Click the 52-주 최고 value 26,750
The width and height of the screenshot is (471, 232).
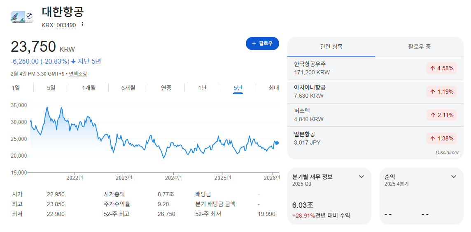click(166, 214)
